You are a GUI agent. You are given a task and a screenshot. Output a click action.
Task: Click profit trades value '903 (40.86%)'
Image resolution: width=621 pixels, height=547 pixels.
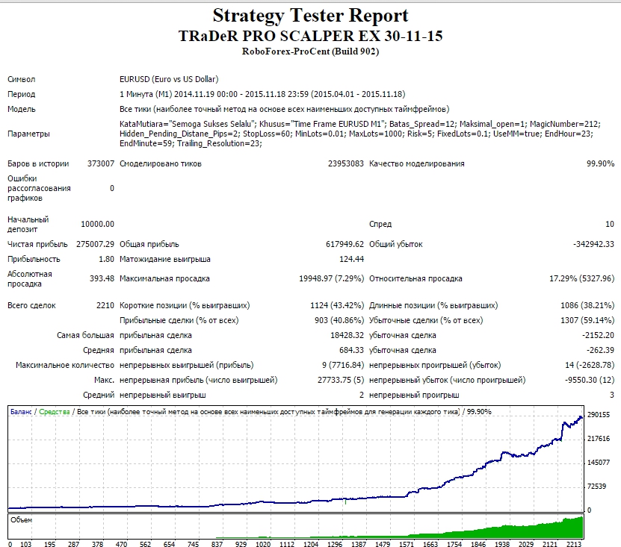[x=339, y=321]
